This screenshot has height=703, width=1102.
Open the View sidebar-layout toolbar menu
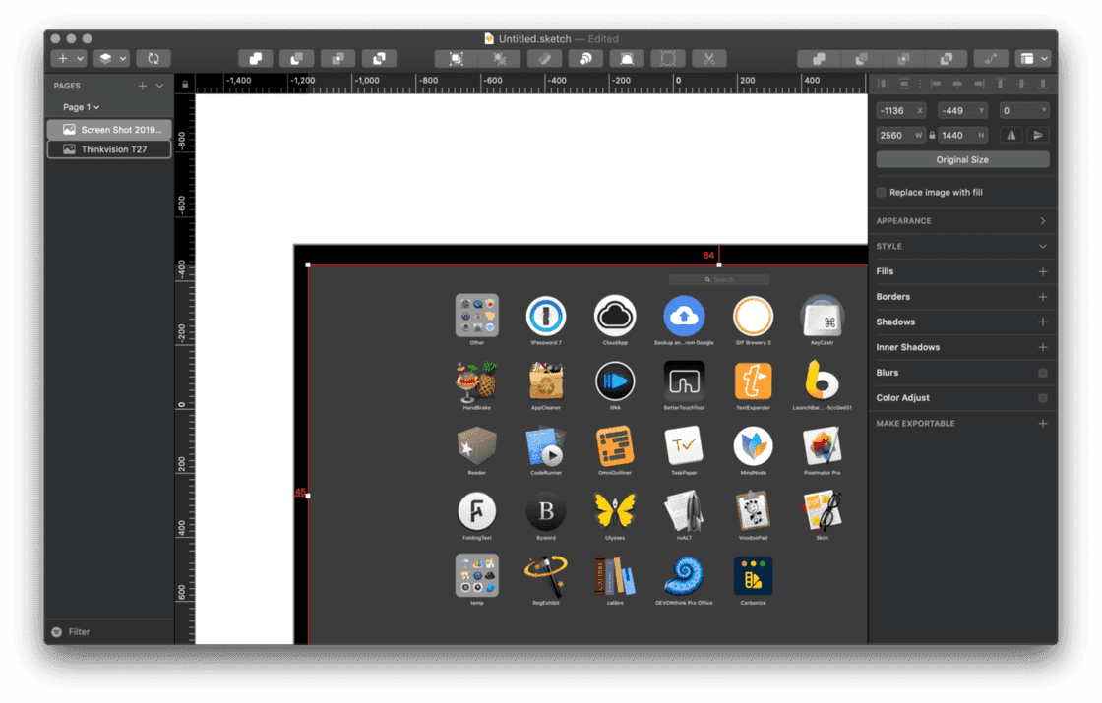(x=1034, y=58)
